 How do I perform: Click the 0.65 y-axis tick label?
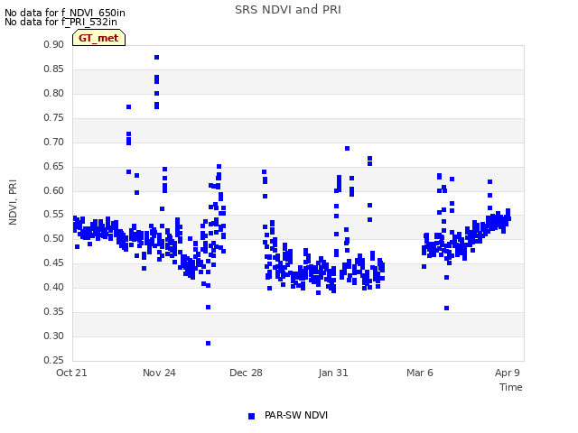[53, 166]
